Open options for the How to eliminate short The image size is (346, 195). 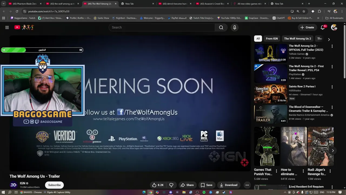pos(303,171)
